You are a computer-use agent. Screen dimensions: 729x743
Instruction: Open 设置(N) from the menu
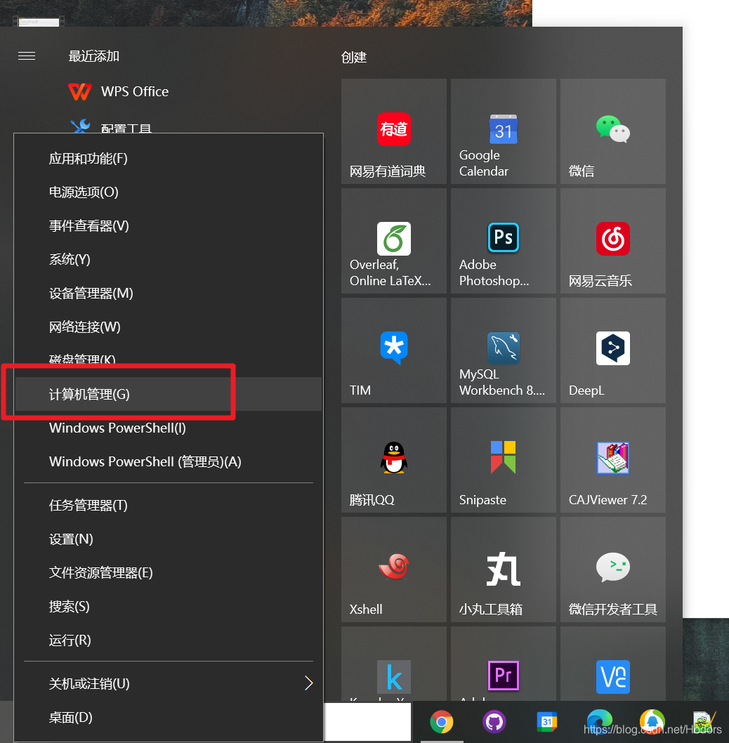pyautogui.click(x=169, y=539)
